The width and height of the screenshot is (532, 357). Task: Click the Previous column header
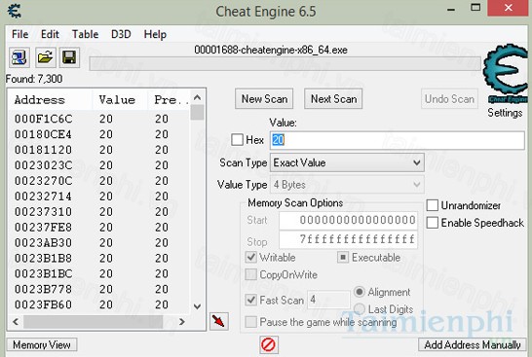click(x=169, y=100)
